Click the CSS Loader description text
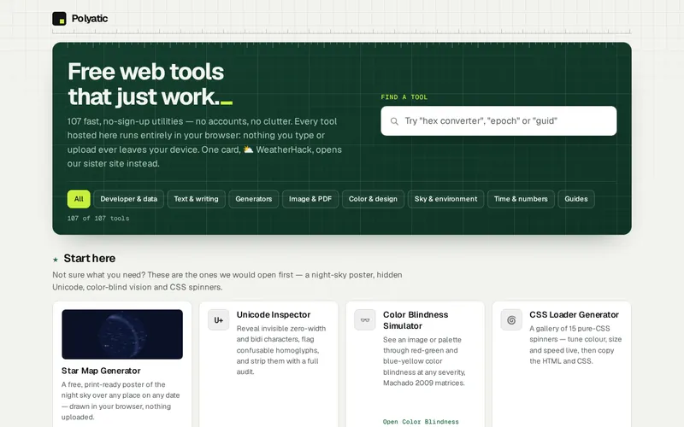 [575, 345]
